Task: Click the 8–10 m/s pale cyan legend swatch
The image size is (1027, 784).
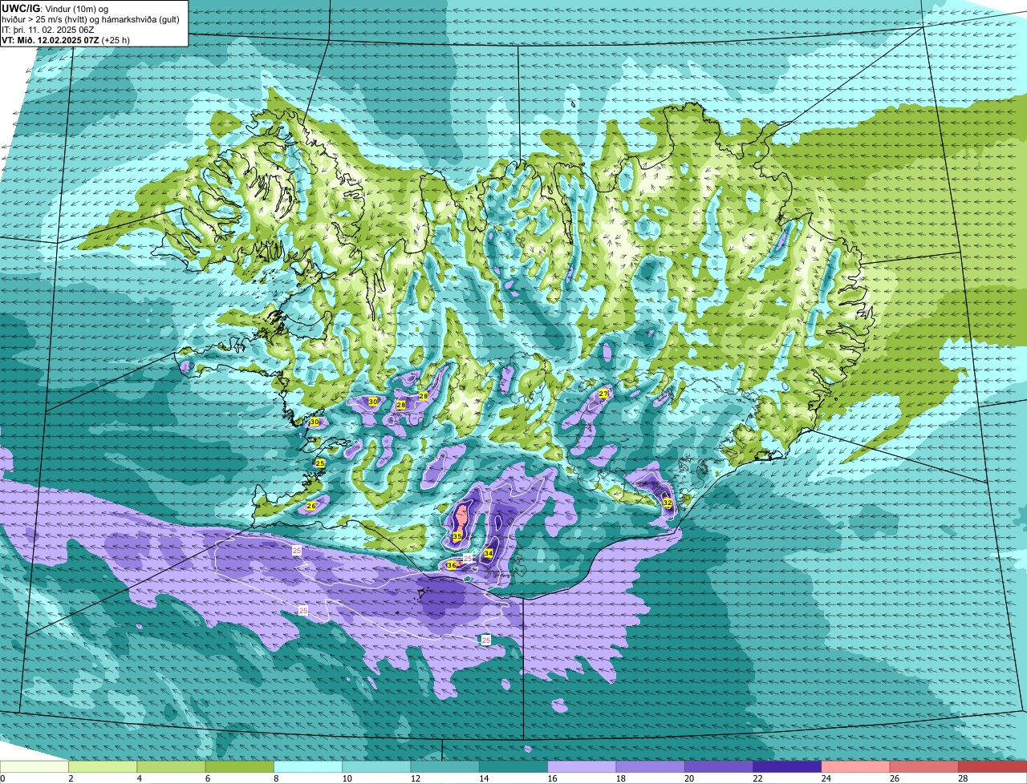Action: (x=308, y=766)
